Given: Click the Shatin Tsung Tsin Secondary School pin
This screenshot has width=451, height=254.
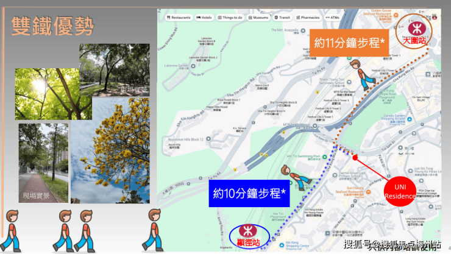Looking at the screenshot, I should (349, 82).
